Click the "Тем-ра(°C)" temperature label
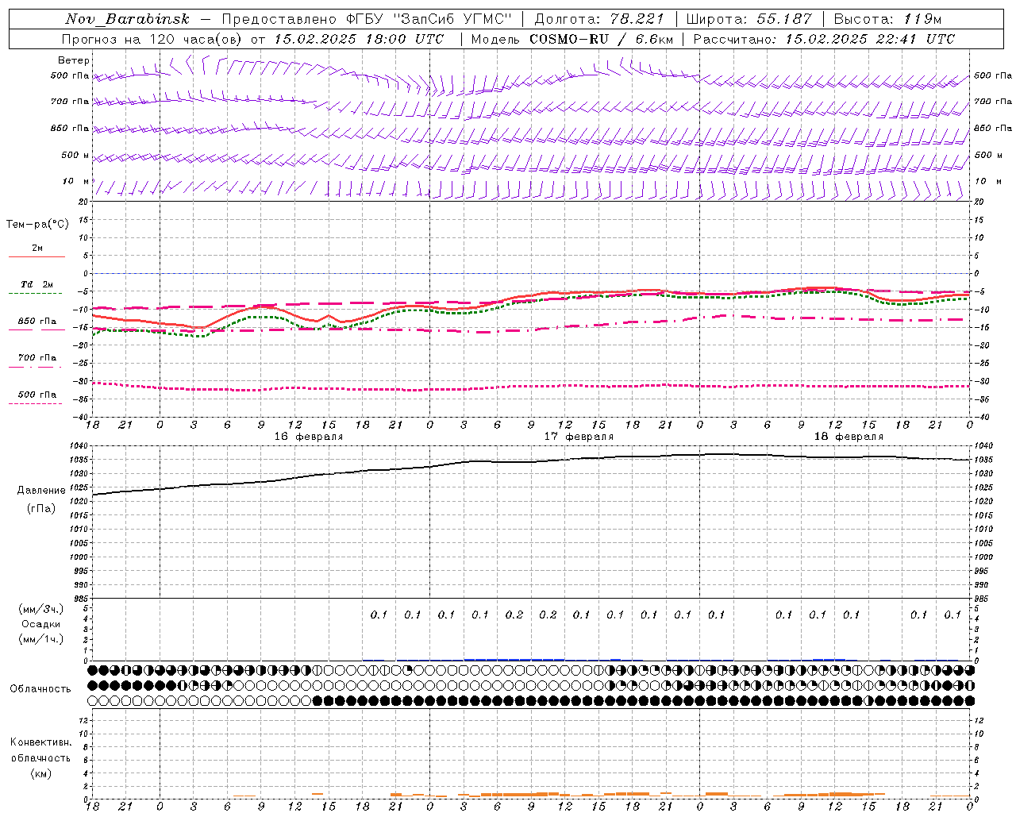Image resolution: width=1016 pixels, height=813 pixels. (37, 225)
